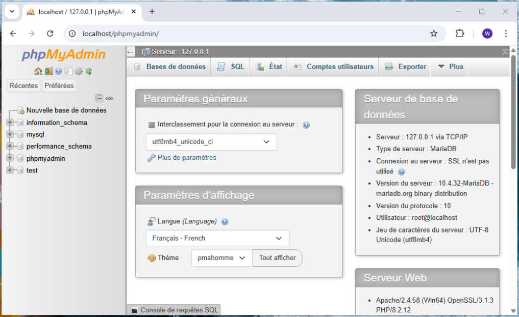This screenshot has width=519, height=317.
Task: Switch to the SQL tab
Action: (230, 67)
